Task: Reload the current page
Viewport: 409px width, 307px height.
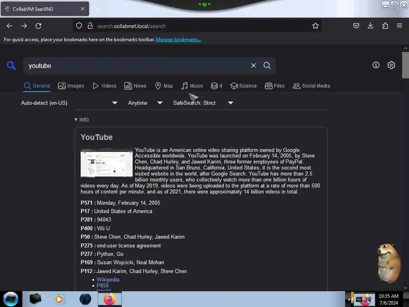Action: [38, 26]
